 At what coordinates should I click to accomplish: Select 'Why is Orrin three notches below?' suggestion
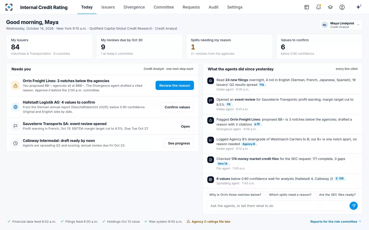(x=235, y=194)
